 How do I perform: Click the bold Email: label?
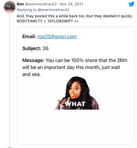29,36
